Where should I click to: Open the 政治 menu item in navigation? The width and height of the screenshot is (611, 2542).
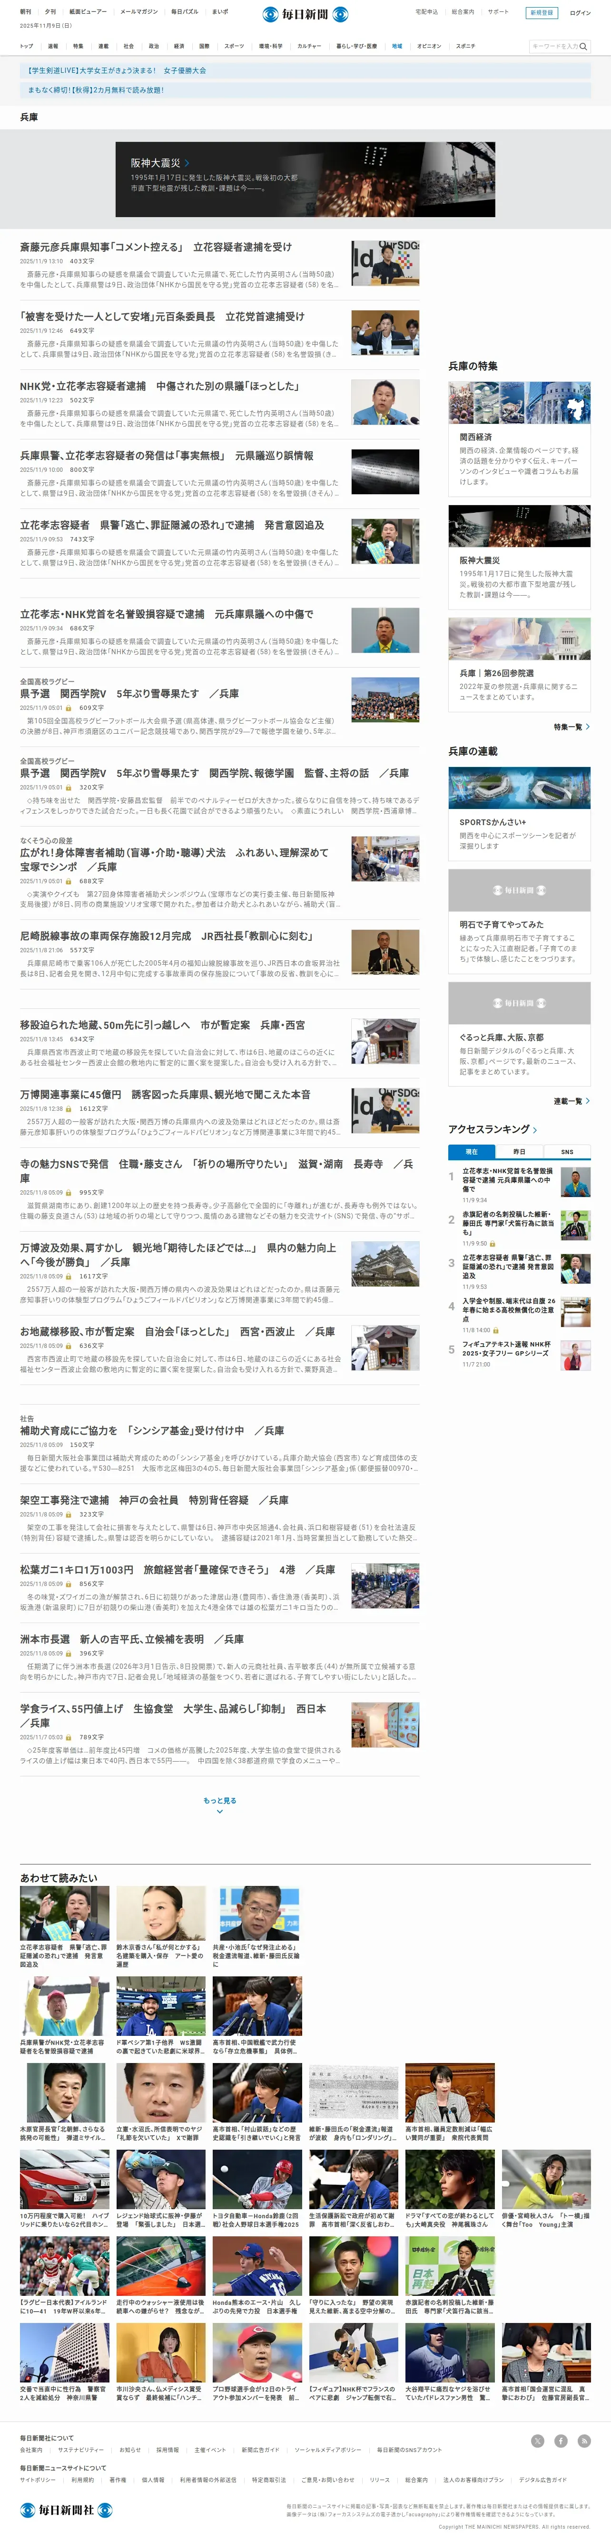click(x=154, y=45)
